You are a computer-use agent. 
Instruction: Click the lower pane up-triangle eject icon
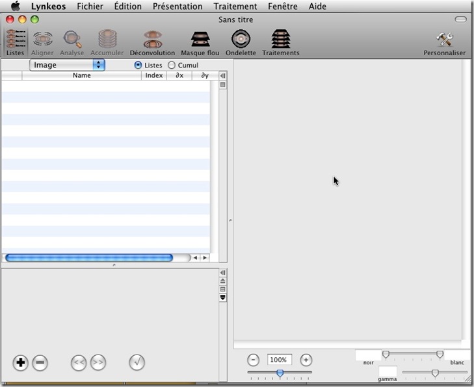pyautogui.click(x=223, y=281)
